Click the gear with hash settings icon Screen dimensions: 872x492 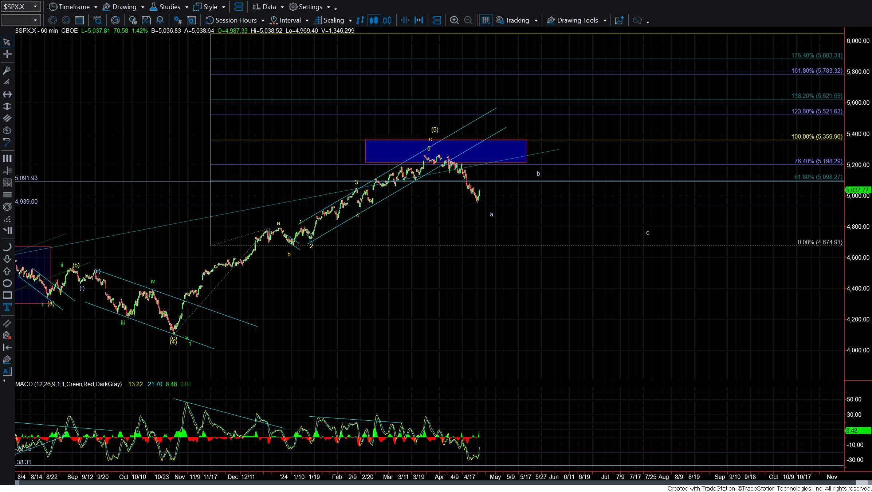178,20
